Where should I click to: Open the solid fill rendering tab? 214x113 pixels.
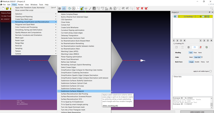click(194, 47)
